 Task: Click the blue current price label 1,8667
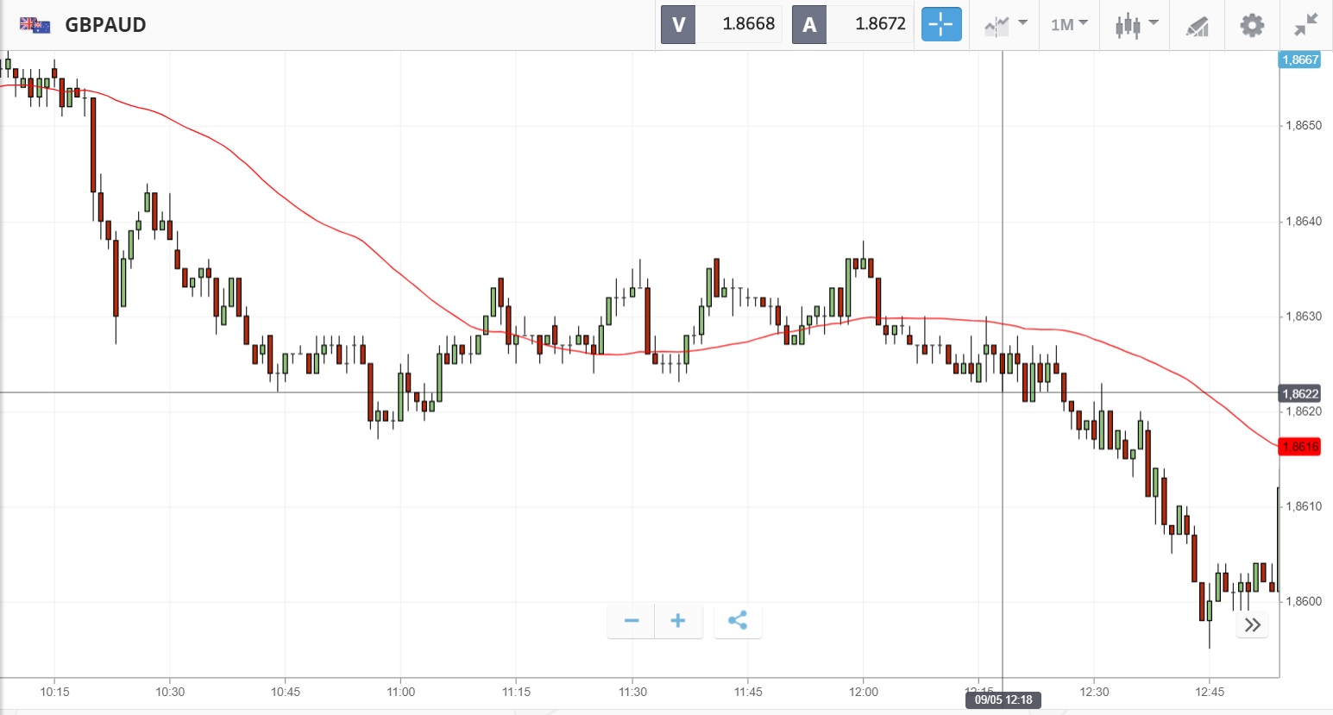pos(1300,60)
